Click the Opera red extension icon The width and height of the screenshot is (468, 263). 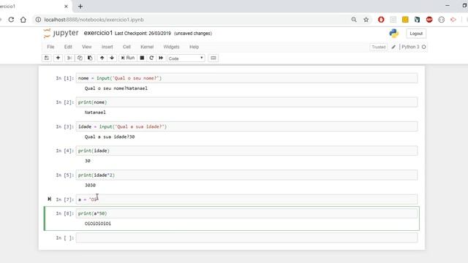pyautogui.click(x=381, y=20)
